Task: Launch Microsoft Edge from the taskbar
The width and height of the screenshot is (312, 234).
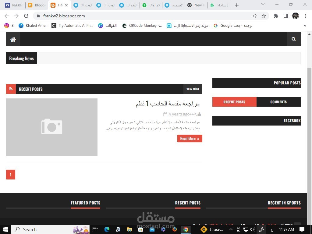Action: [x=107, y=229]
